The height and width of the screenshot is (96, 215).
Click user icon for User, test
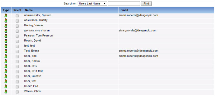click(6, 82)
